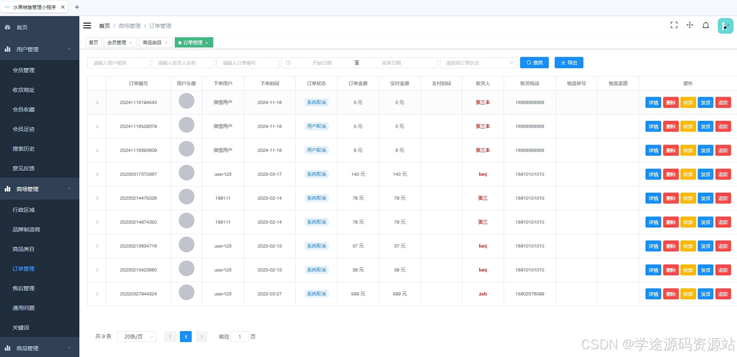737x357 pixels.
Task: Expand the row of order 20241118529379
Action: coord(97,126)
